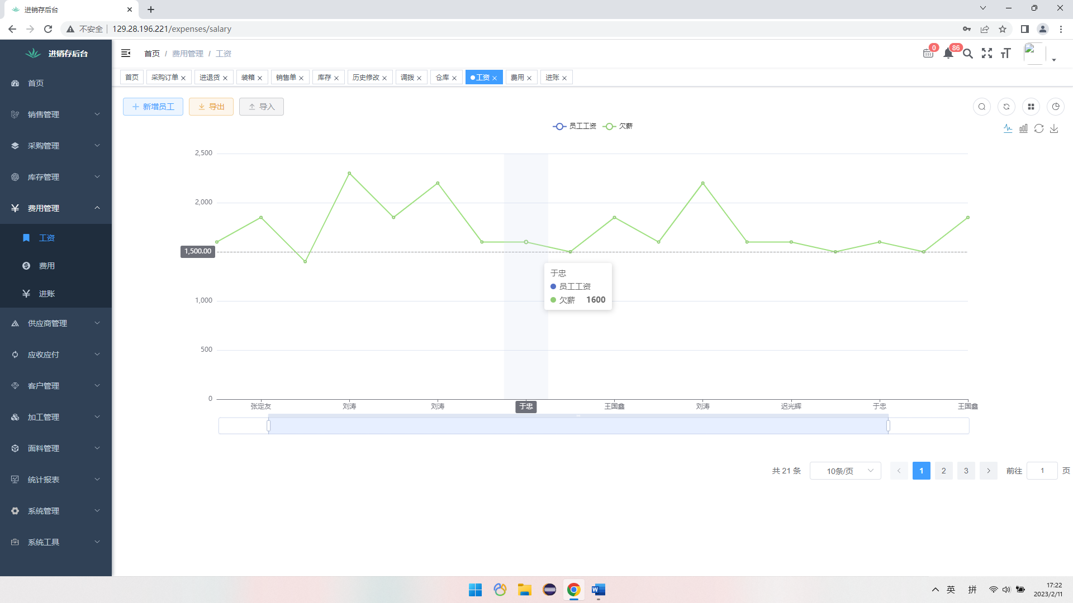This screenshot has height=603, width=1073.
Task: Expand the 客户管理 sidebar menu
Action: (56, 386)
